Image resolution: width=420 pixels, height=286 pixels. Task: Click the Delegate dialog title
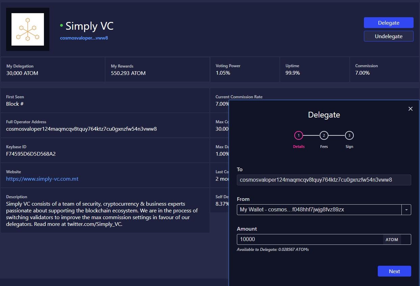tap(324, 115)
